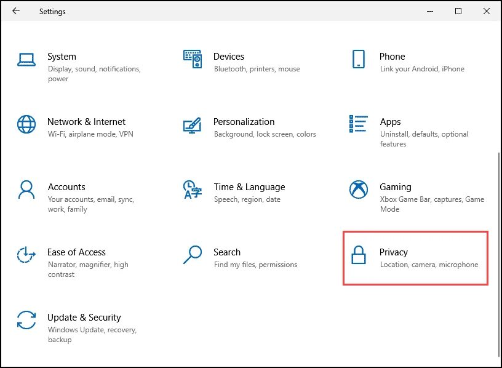The height and width of the screenshot is (368, 502).
Task: Select the Accounts person icon
Action: (26, 190)
